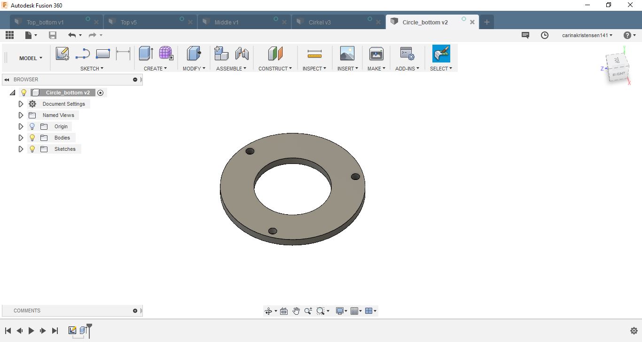642x342 pixels.
Task: Click the Zoom magnifier tool
Action: 308,311
